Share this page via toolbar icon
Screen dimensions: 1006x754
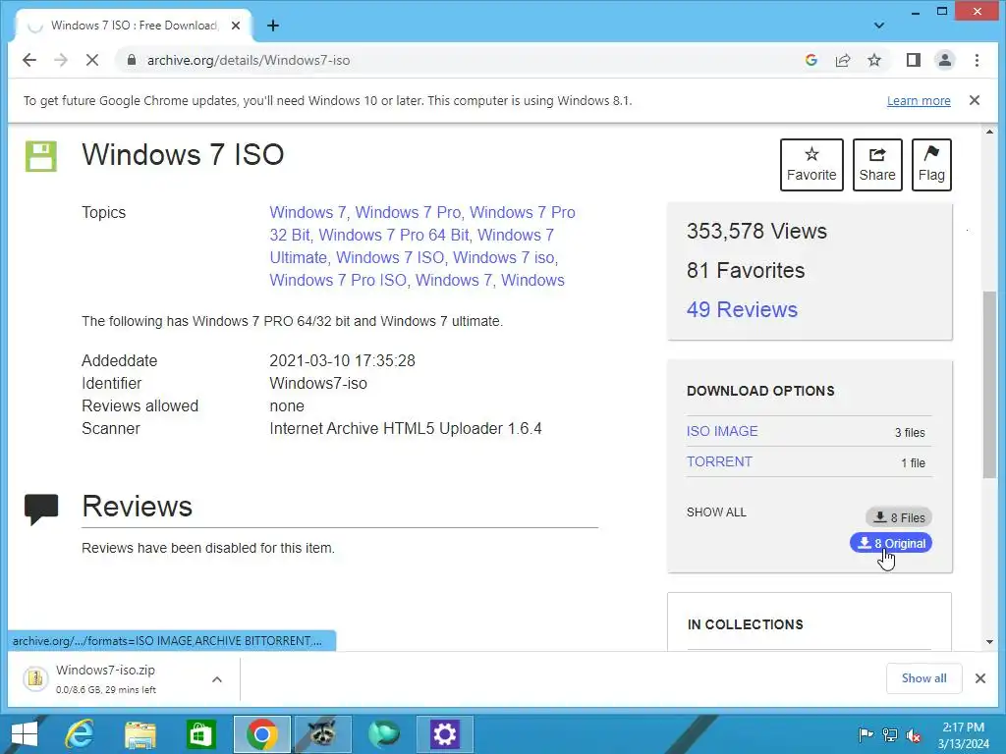pyautogui.click(x=842, y=60)
